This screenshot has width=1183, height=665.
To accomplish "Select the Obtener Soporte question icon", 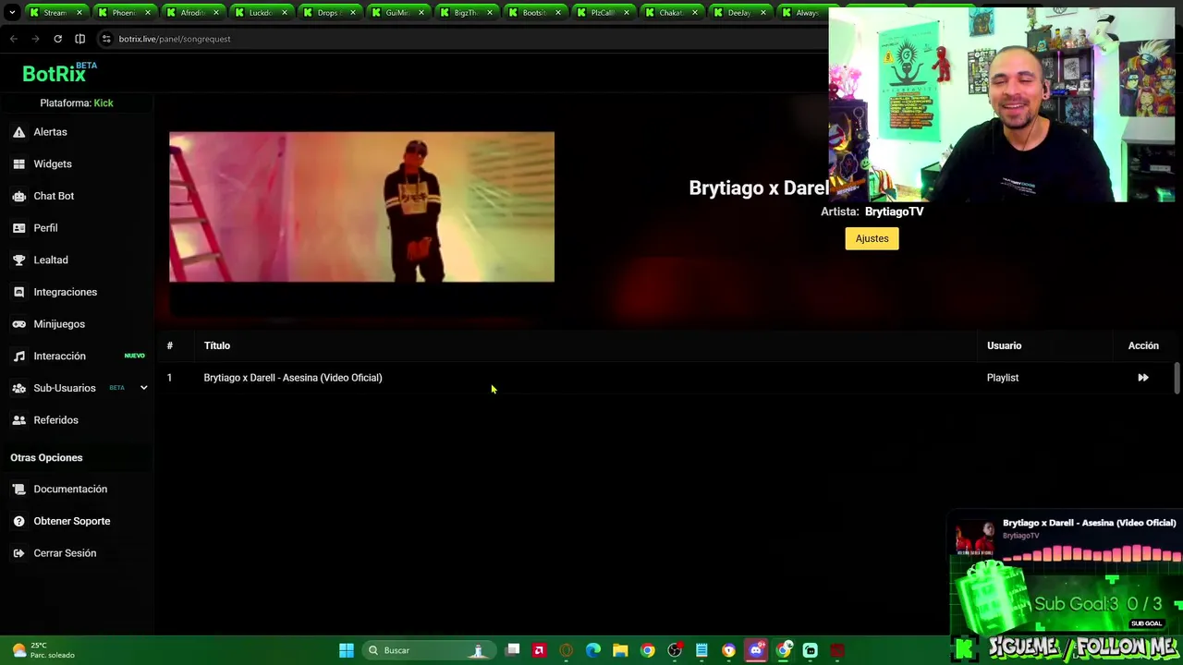I will [18, 521].
